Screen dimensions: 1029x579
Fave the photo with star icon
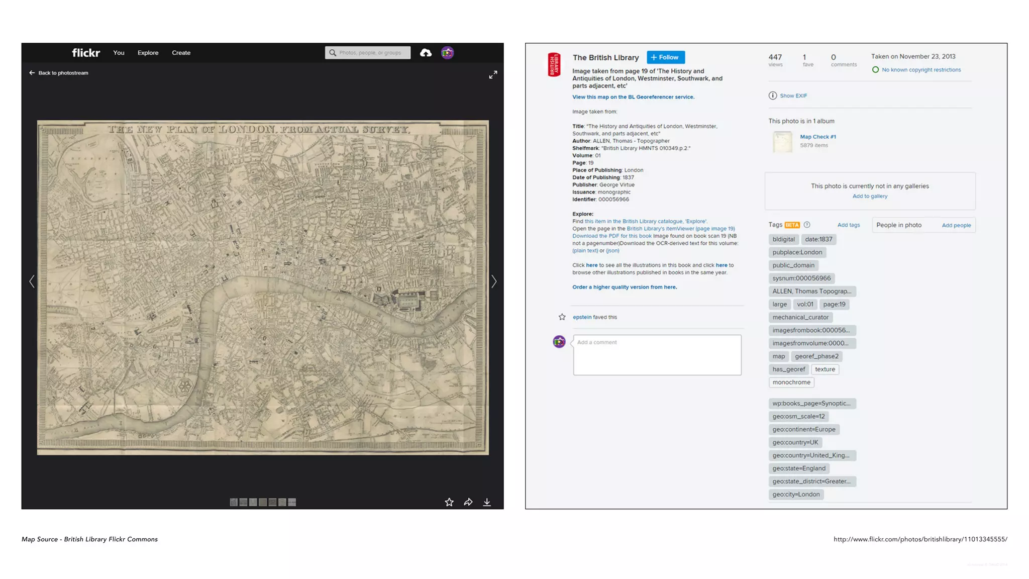[x=449, y=502]
